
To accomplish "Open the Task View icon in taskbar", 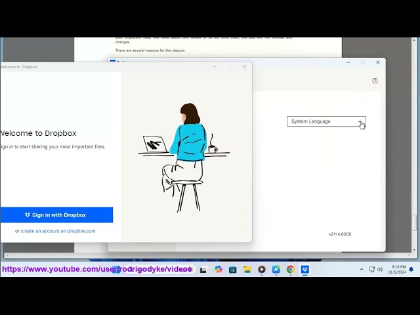I will click(203, 270).
